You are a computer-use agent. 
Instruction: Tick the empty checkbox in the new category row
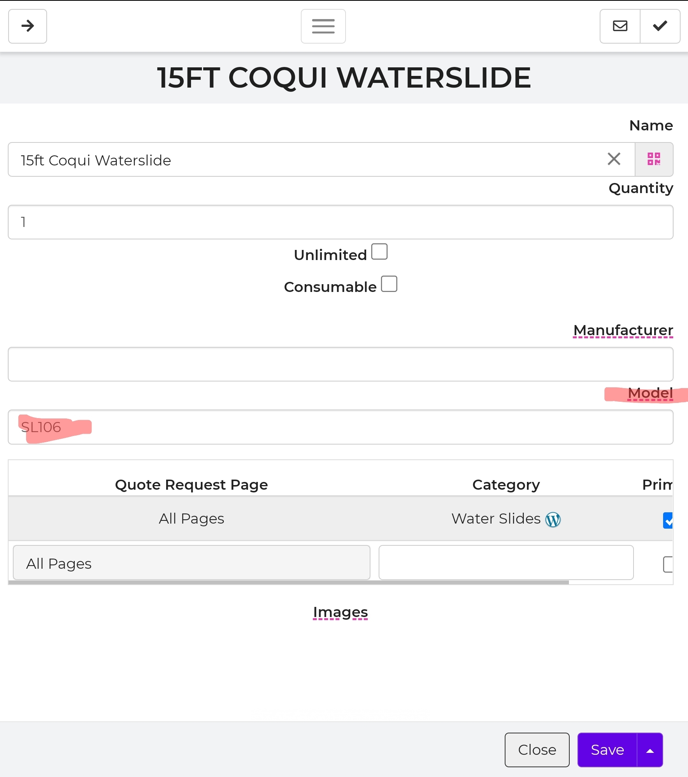tap(668, 564)
